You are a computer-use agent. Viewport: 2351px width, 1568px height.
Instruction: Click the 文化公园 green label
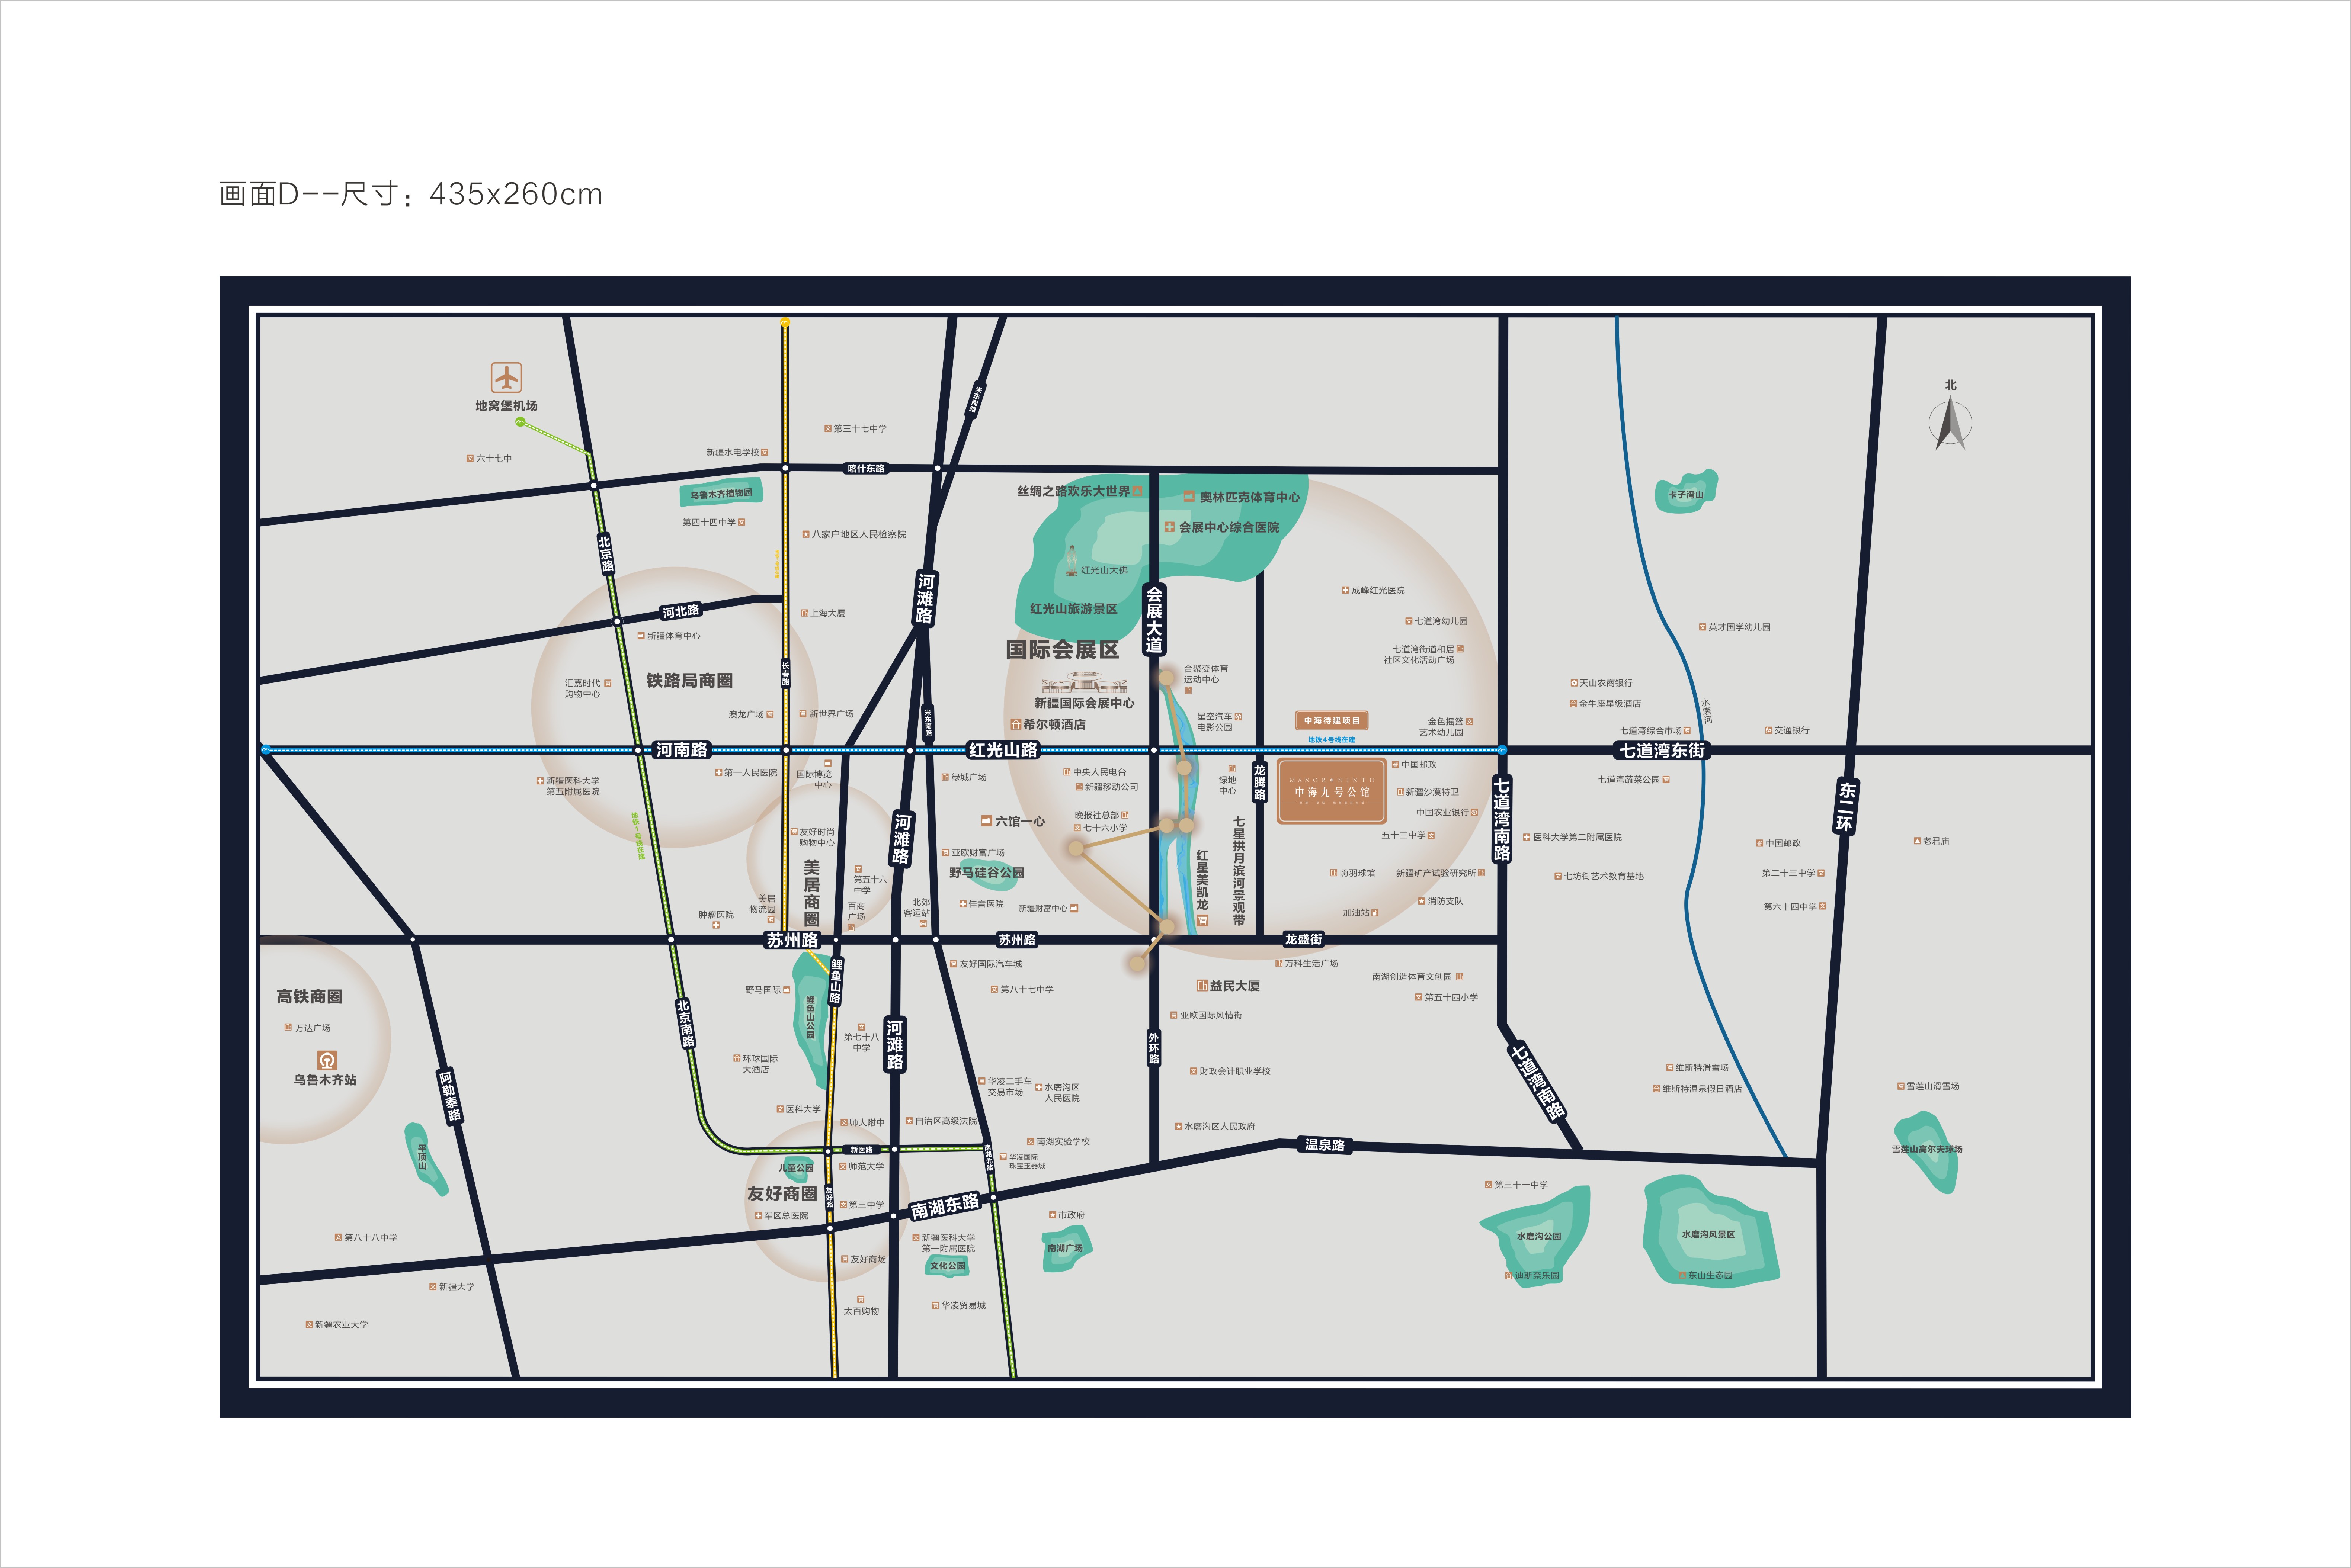coord(947,1266)
